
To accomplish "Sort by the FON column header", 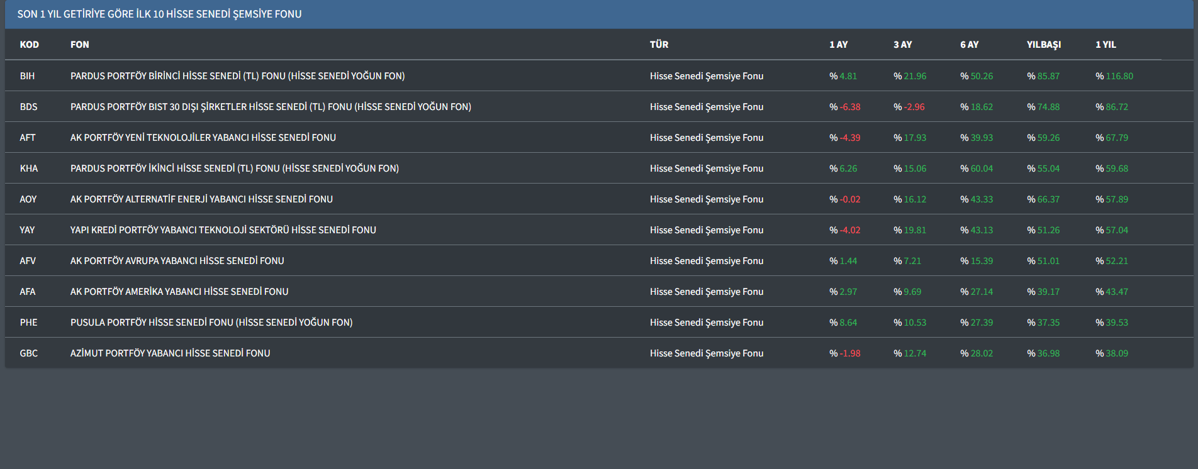I will click(79, 45).
